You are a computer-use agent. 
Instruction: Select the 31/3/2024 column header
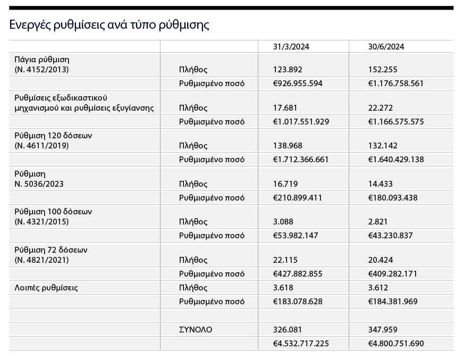(x=291, y=47)
